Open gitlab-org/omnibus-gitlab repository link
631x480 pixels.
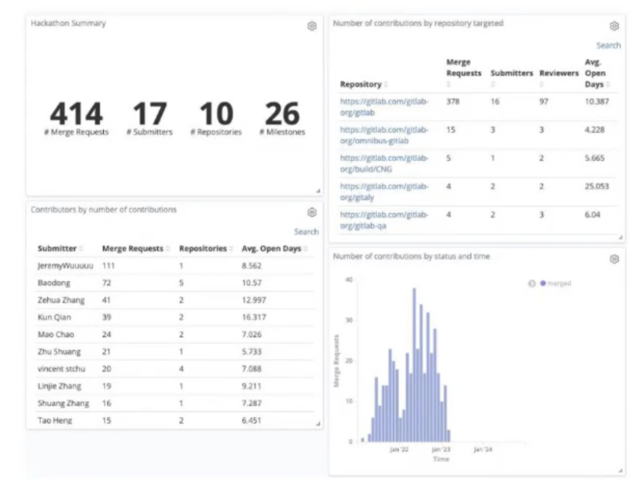[x=384, y=135]
